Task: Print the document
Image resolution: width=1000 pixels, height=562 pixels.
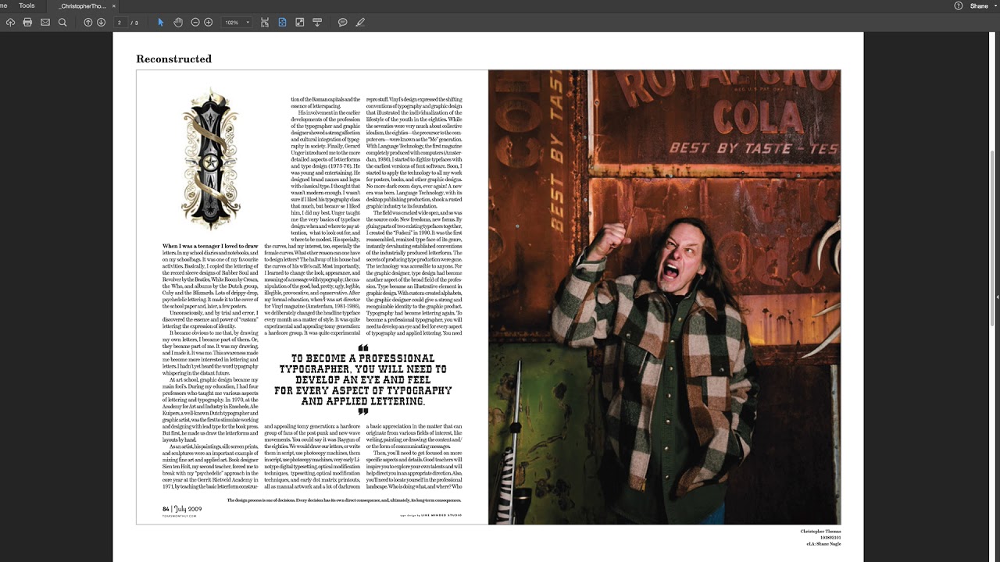Action: (27, 23)
